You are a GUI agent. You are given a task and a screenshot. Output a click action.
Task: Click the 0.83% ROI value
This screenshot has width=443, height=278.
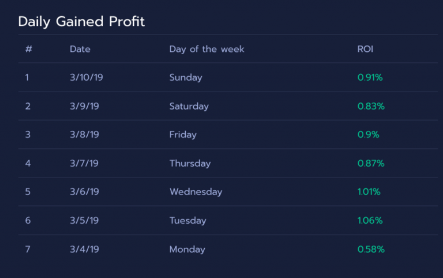pos(371,106)
